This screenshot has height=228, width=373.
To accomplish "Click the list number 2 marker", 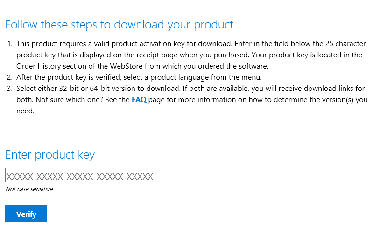I will (x=10, y=77).
